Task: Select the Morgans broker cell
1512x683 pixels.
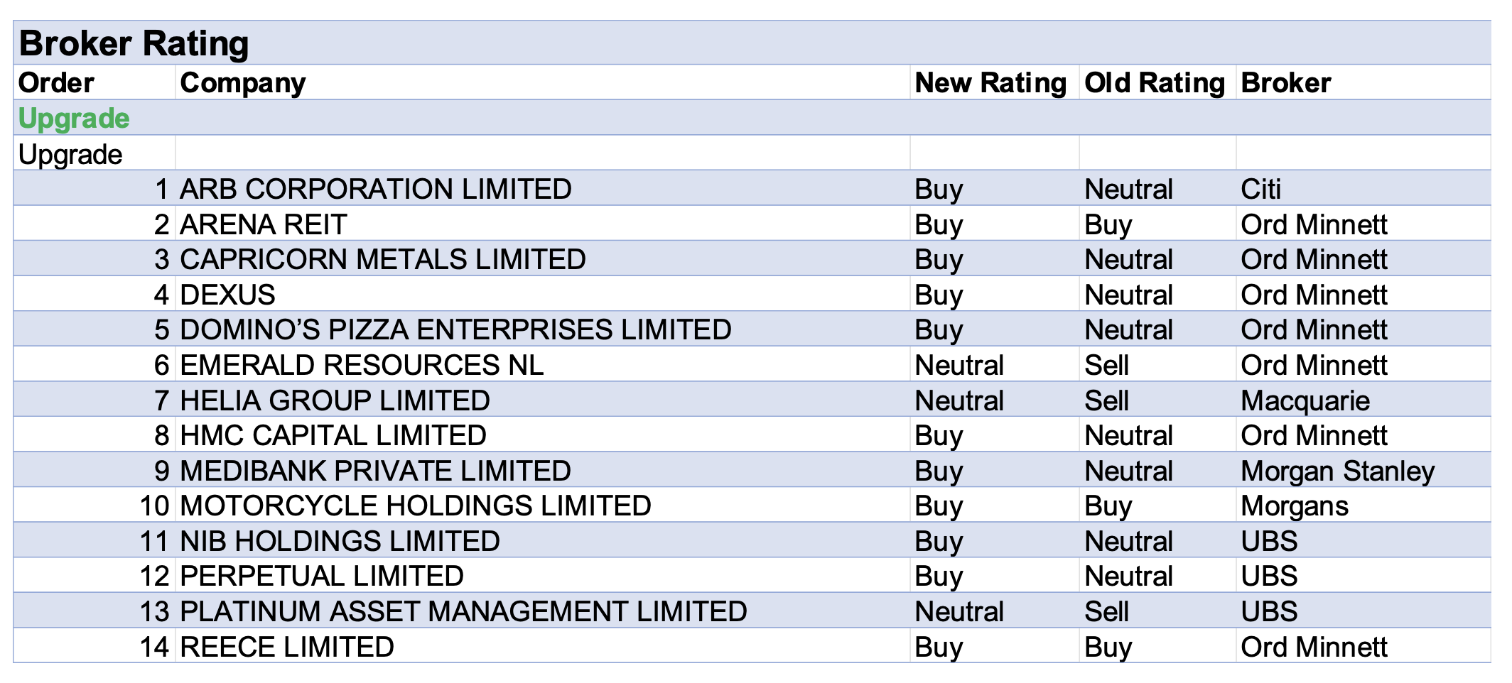Action: coord(1294,506)
